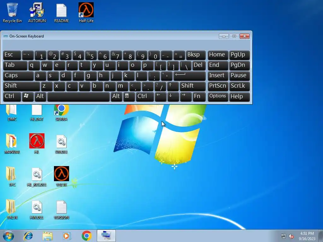Toggle the right Alt key
Screen dimensions: 323x242
116,97
